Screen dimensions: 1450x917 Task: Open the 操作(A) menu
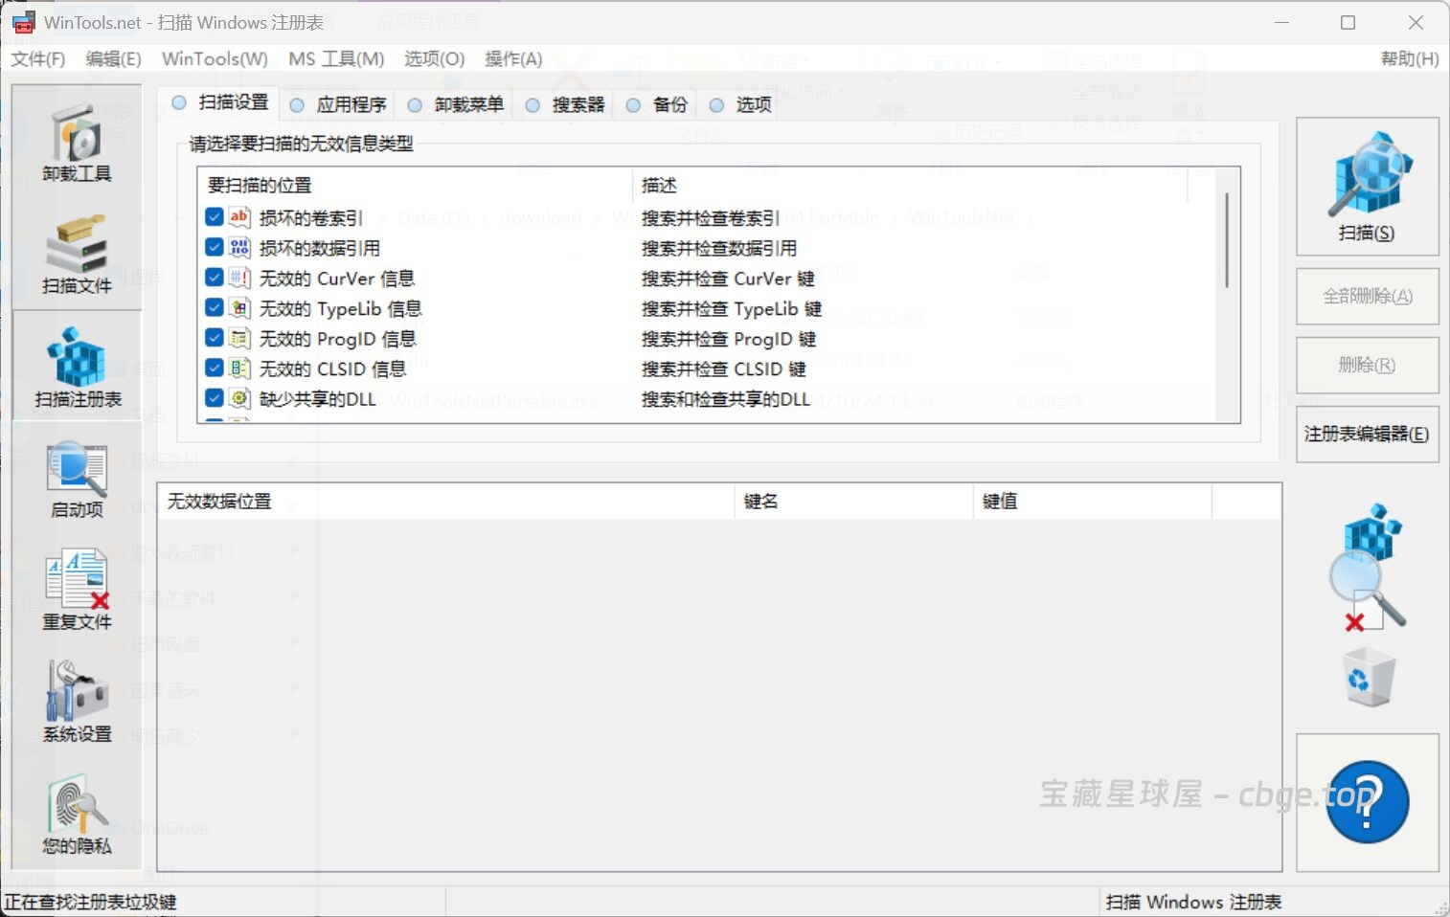[513, 59]
